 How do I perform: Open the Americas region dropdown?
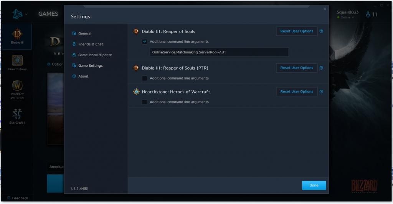click(56, 167)
